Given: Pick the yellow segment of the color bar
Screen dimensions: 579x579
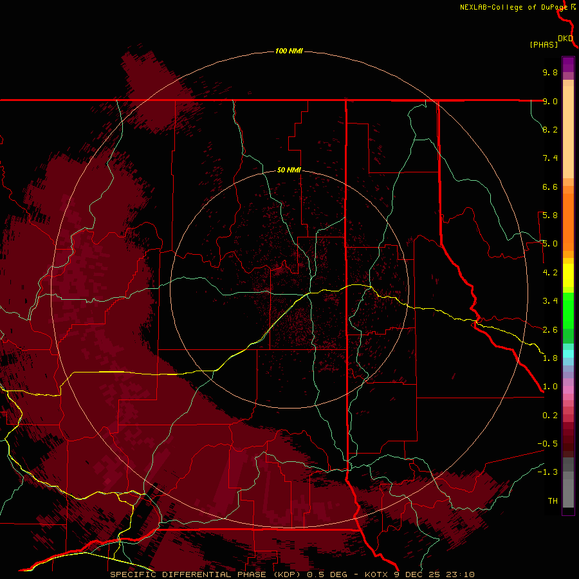Looking at the screenshot, I should (x=568, y=275).
